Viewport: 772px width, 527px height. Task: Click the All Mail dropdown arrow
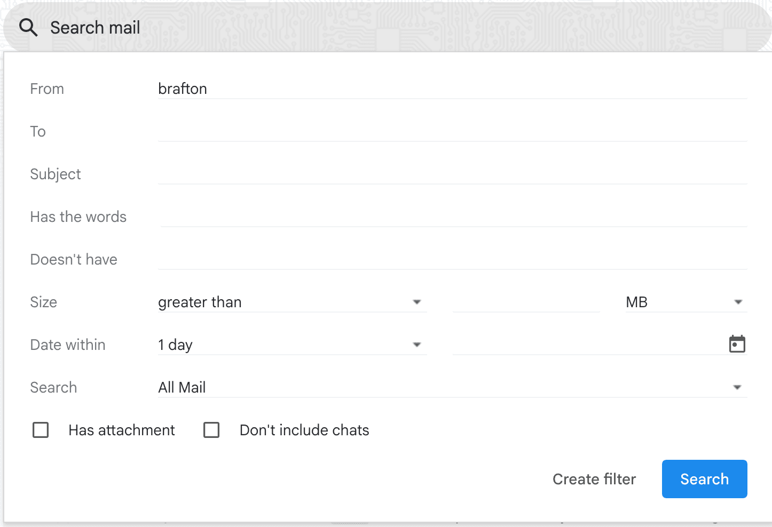coord(738,387)
